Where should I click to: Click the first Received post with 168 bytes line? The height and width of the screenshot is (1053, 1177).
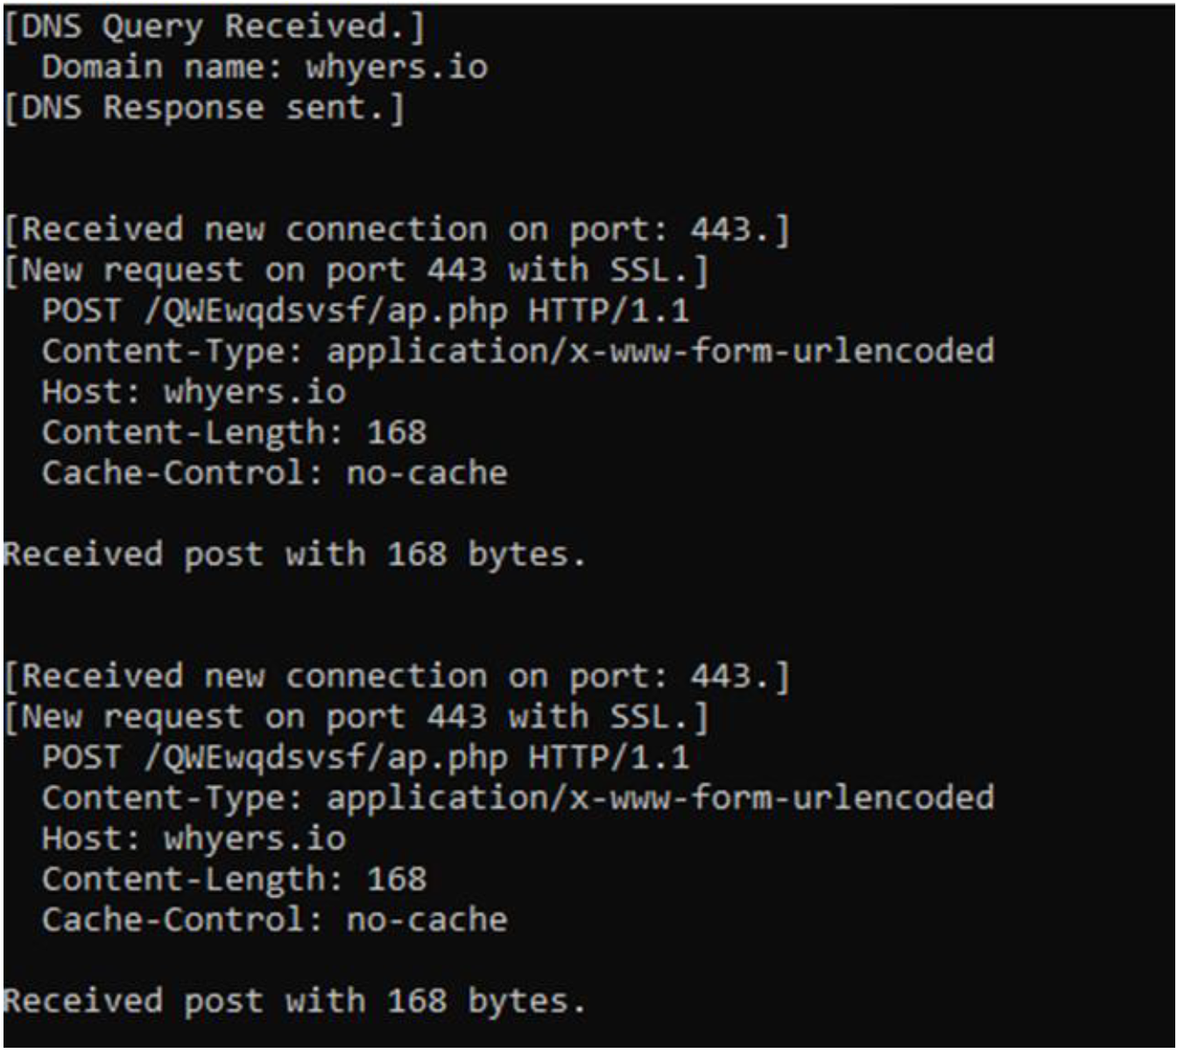tap(294, 555)
